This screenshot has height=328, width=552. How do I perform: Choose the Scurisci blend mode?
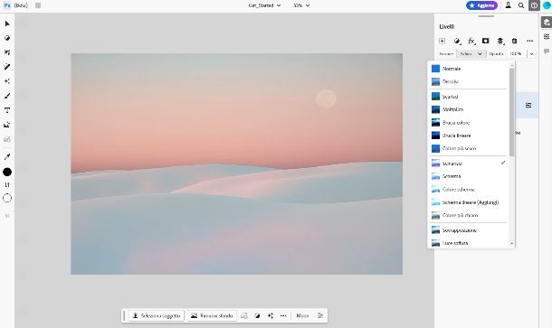tap(469, 97)
